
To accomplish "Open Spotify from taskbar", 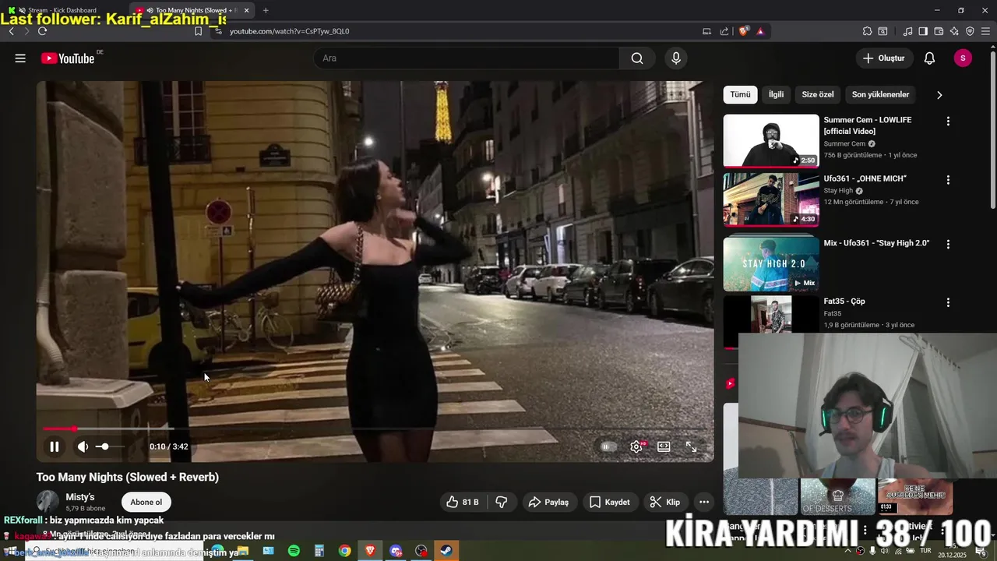I will click(x=294, y=551).
